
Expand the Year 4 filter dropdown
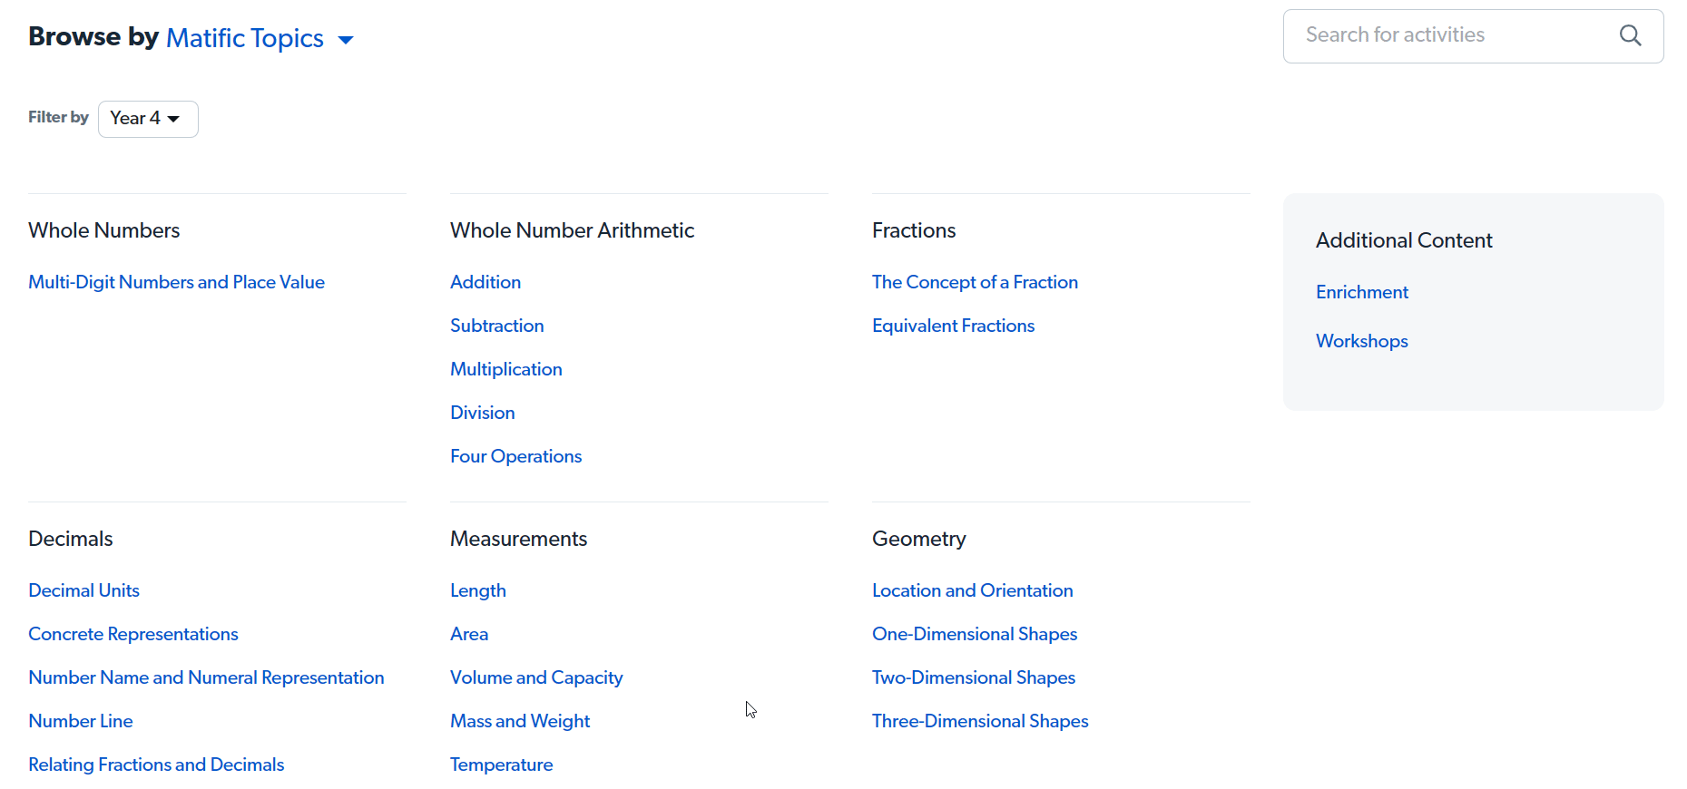click(x=148, y=119)
